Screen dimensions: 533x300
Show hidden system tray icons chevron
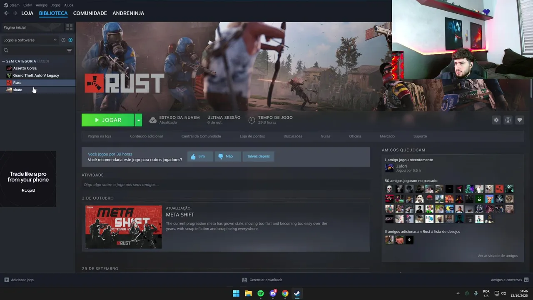[x=458, y=293]
